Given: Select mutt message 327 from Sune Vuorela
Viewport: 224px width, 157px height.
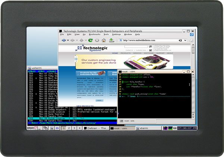Looking at the screenshot, I should click(72, 114).
